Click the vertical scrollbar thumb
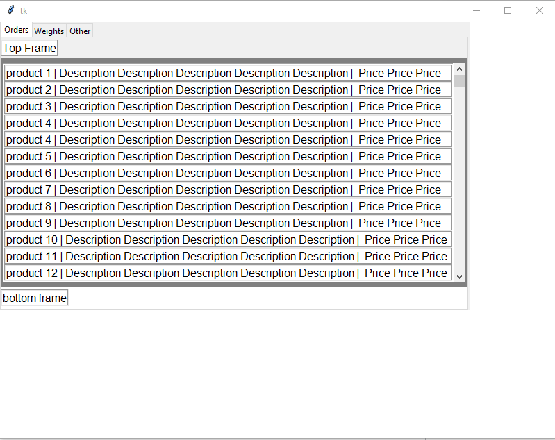Viewport: 555px width, 440px height. click(459, 81)
